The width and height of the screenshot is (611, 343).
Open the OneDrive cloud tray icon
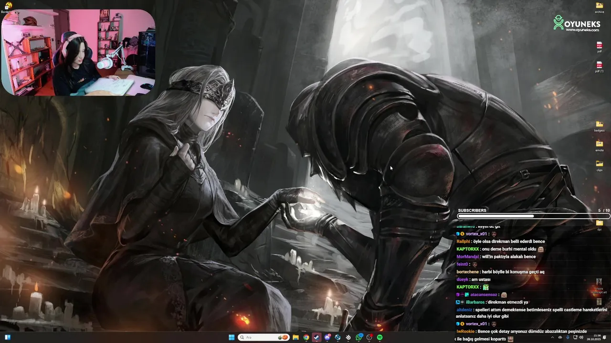560,337
